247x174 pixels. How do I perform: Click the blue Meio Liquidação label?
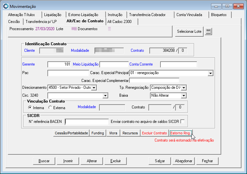pyautogui.click(x=86, y=64)
